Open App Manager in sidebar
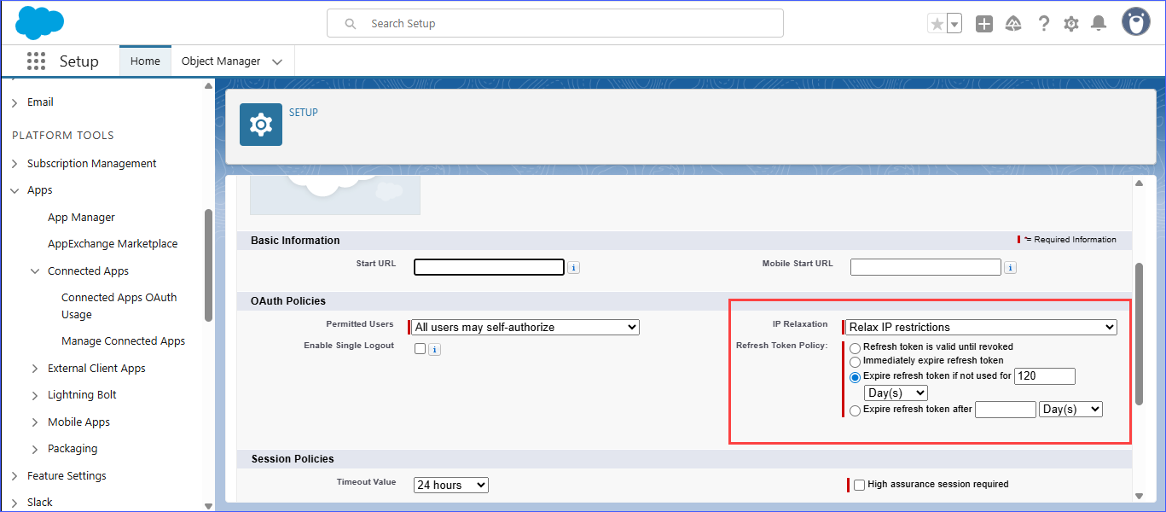The height and width of the screenshot is (512, 1166). coord(81,218)
